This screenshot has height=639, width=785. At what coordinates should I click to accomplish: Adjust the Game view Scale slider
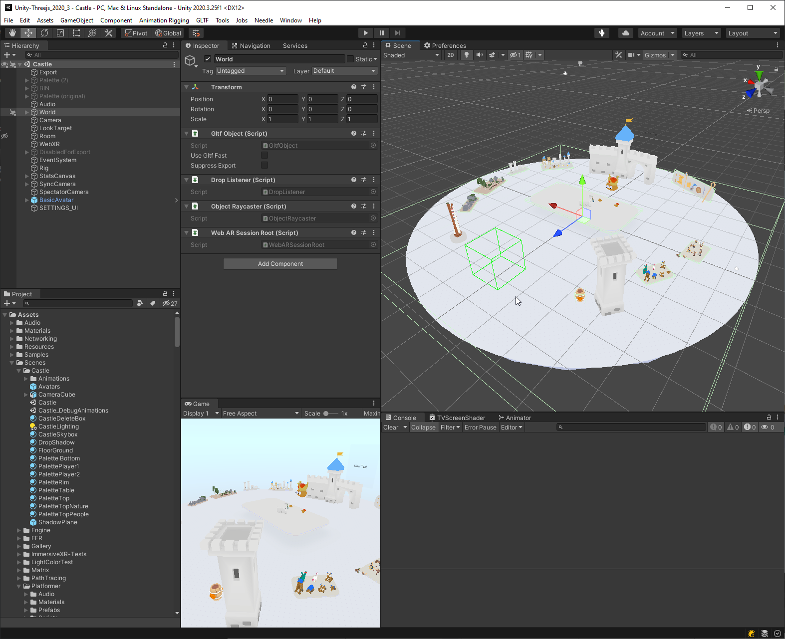pos(327,414)
